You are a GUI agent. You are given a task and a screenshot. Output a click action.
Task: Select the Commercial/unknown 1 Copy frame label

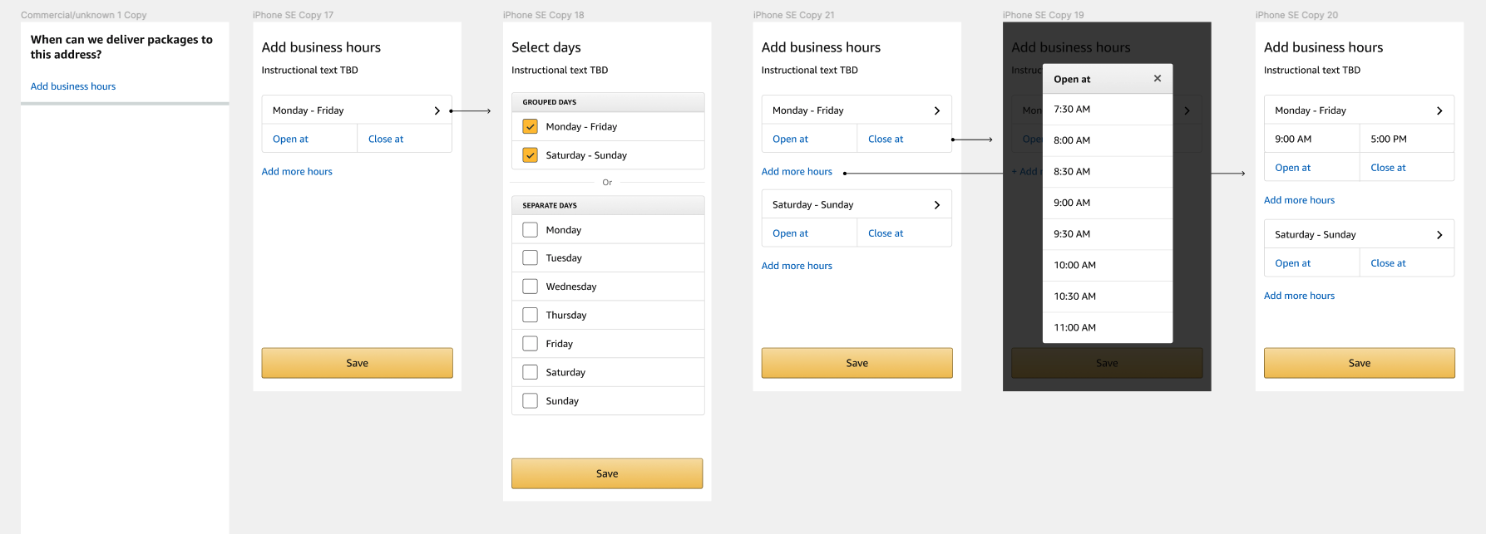pyautogui.click(x=83, y=15)
